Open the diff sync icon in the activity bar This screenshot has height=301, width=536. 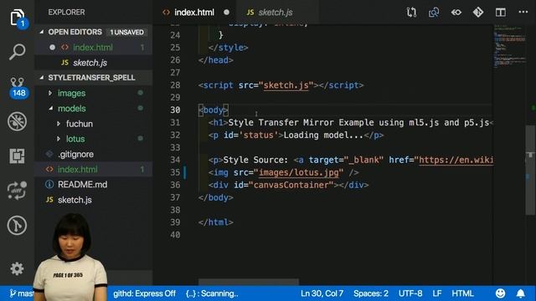(x=17, y=190)
